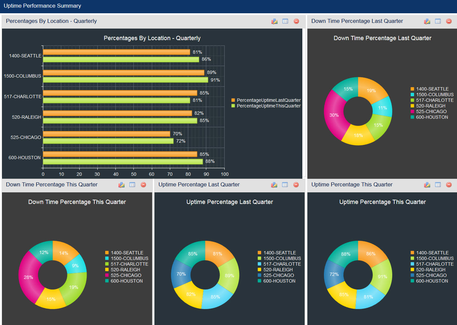Toggle the PercentageUptimeLastQuarter series in the legend
Image resolution: width=457 pixels, height=325 pixels.
click(267, 100)
